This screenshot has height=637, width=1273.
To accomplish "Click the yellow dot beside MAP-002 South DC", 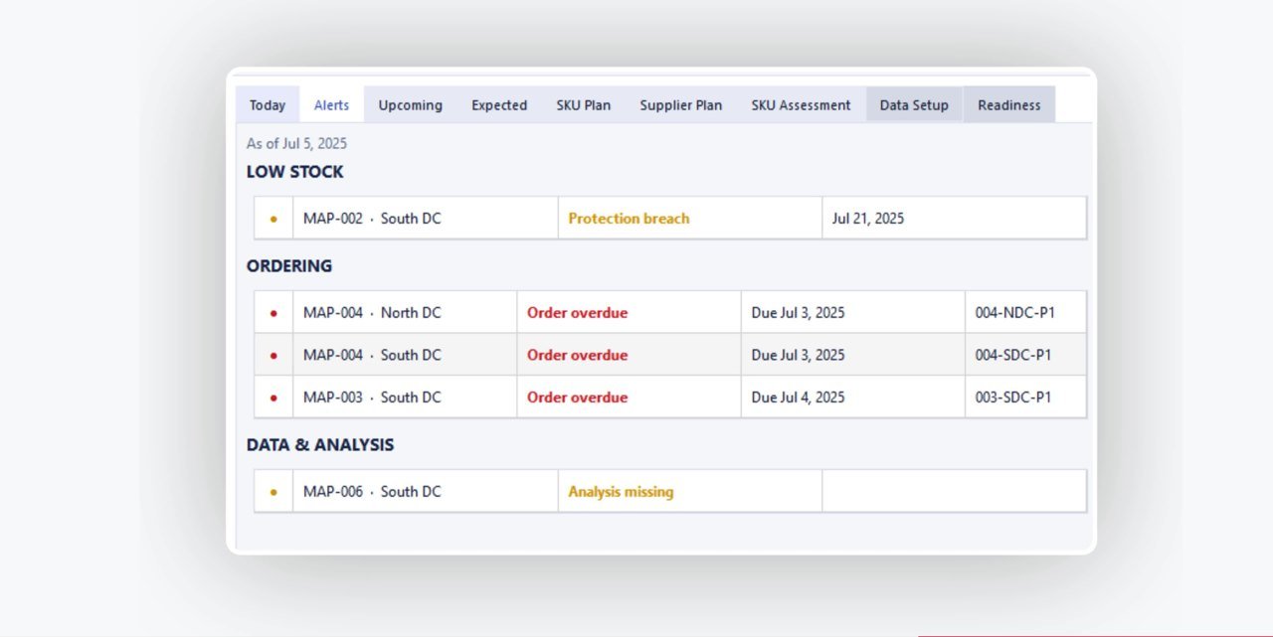I will pyautogui.click(x=273, y=219).
